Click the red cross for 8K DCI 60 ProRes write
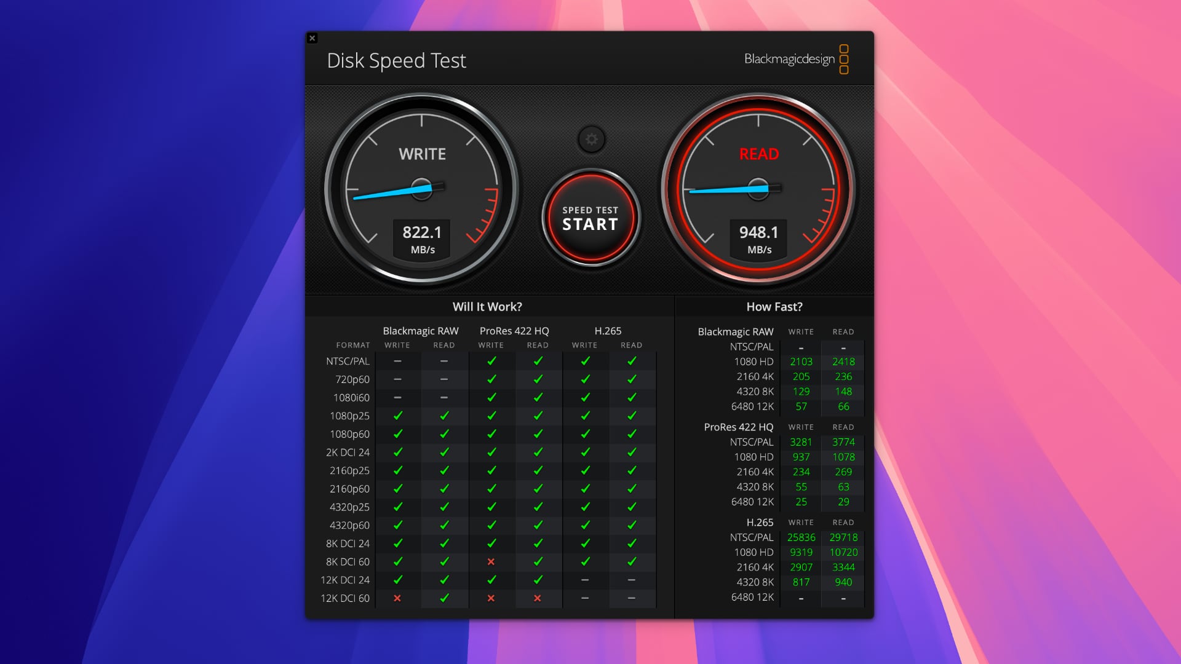 tap(491, 562)
